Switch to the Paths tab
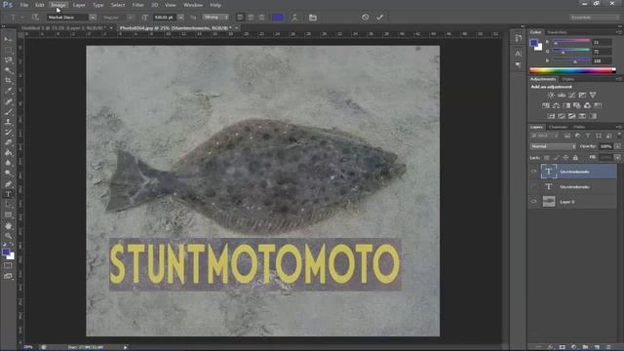Screen dimensions: 624x351 (579, 127)
